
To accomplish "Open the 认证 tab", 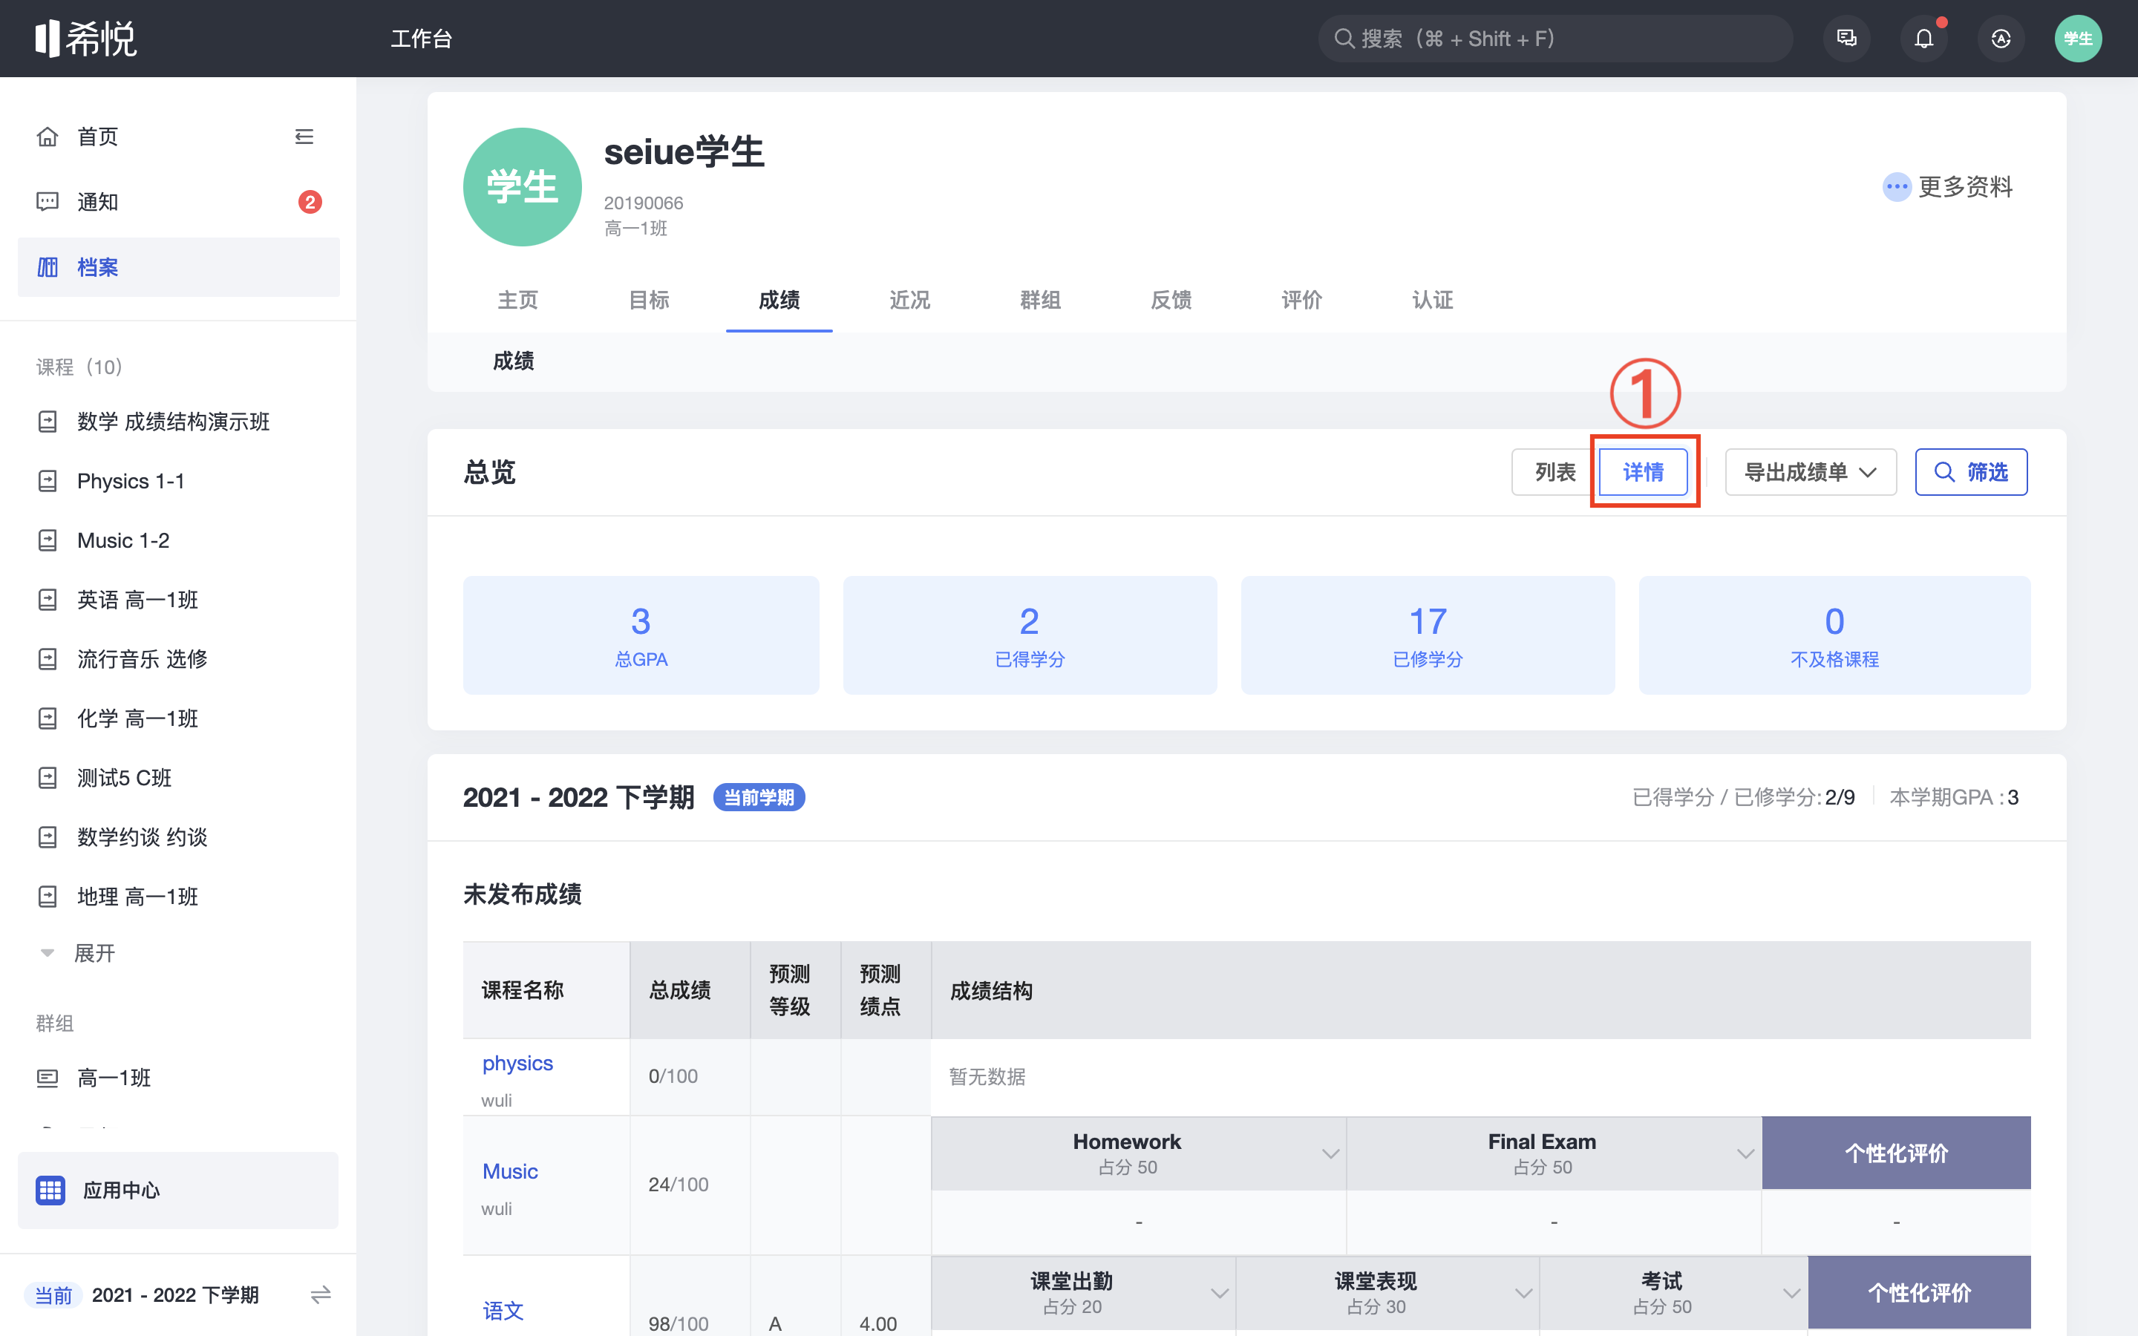I will [x=1433, y=300].
